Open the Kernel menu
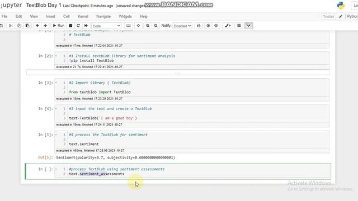 83,16
